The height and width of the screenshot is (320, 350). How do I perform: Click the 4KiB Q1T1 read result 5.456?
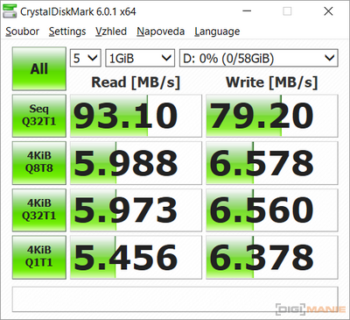coord(136,257)
